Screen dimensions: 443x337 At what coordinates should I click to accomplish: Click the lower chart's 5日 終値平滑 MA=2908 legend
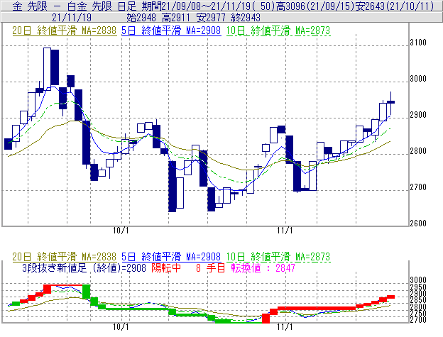(171, 257)
